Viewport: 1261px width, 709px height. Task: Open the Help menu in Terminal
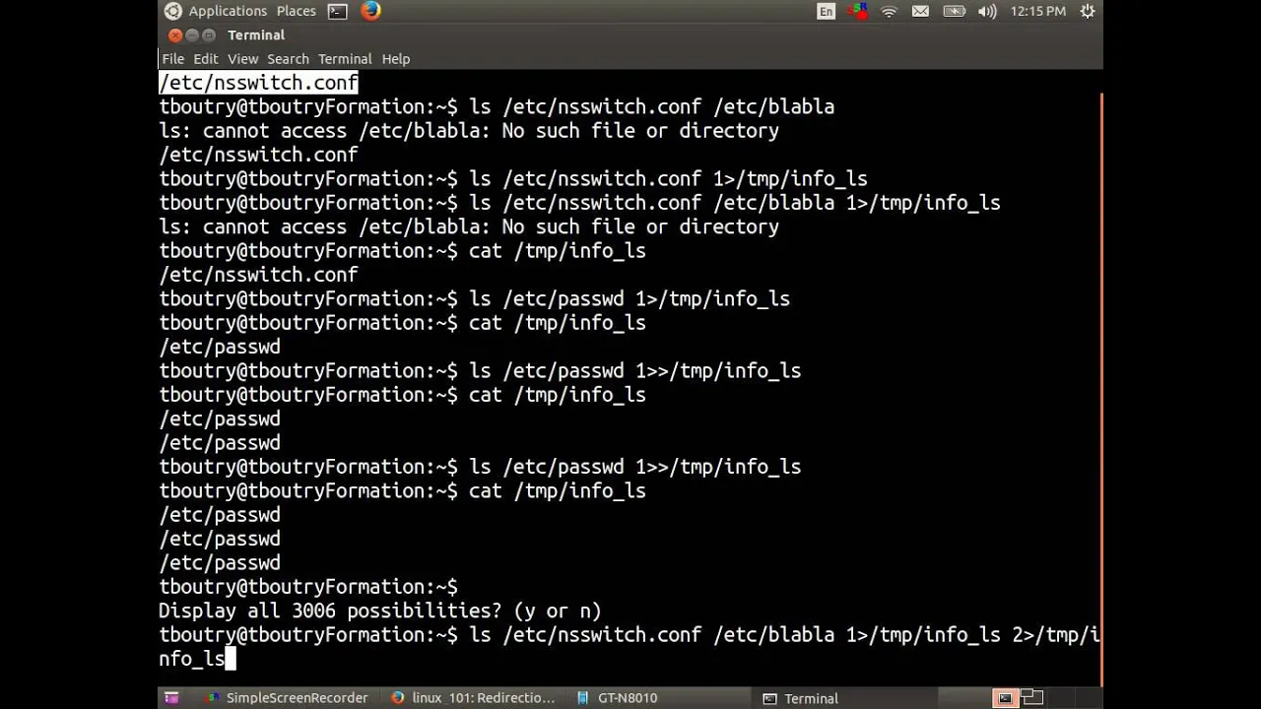pos(396,59)
